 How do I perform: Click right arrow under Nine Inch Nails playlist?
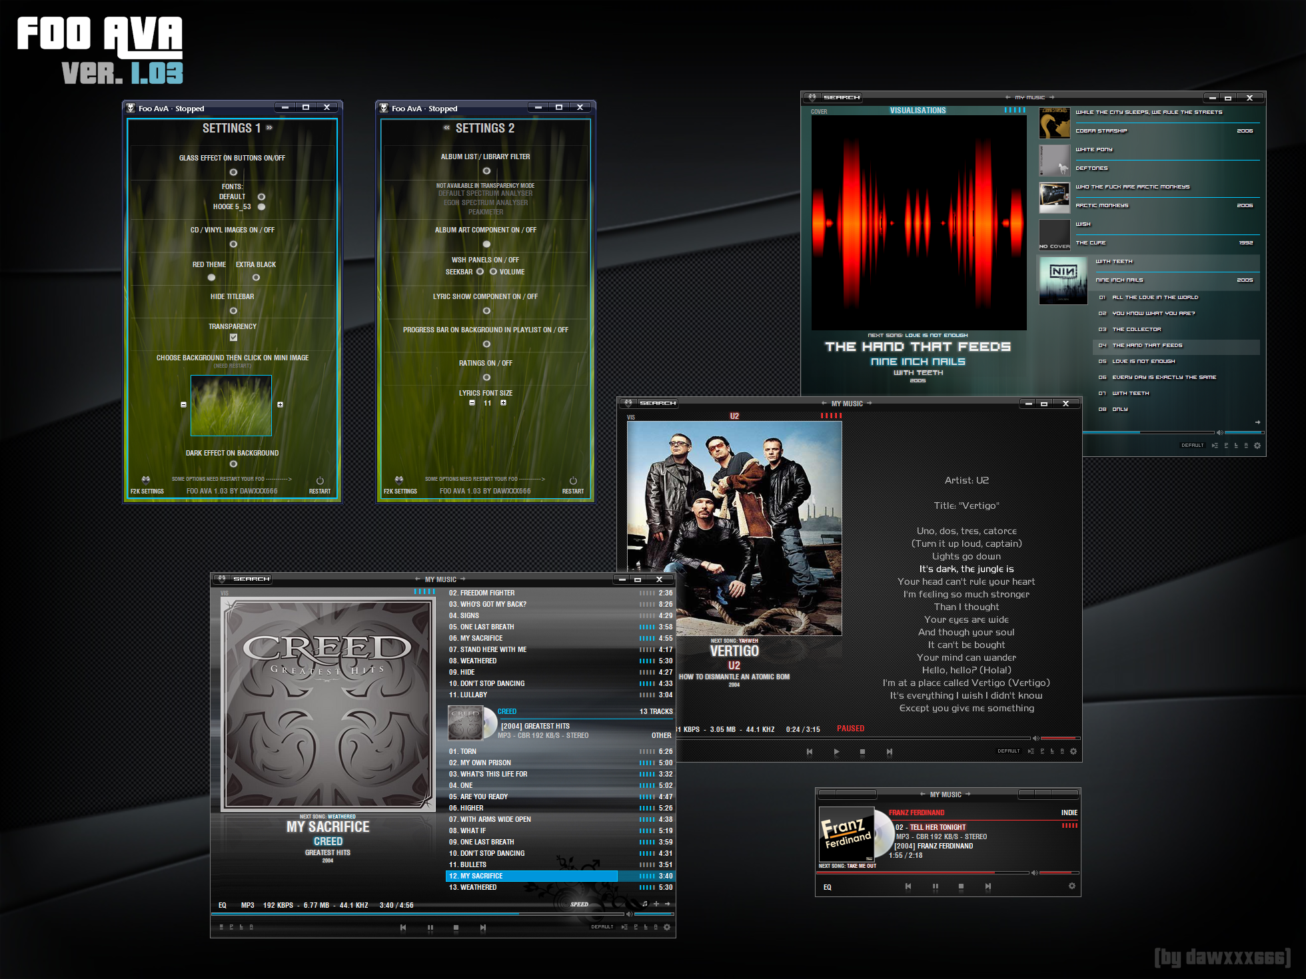click(1257, 422)
